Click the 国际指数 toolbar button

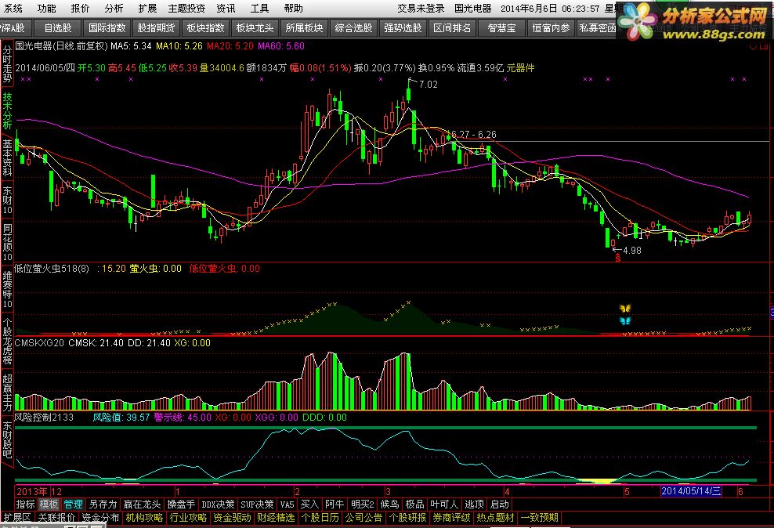pos(107,28)
